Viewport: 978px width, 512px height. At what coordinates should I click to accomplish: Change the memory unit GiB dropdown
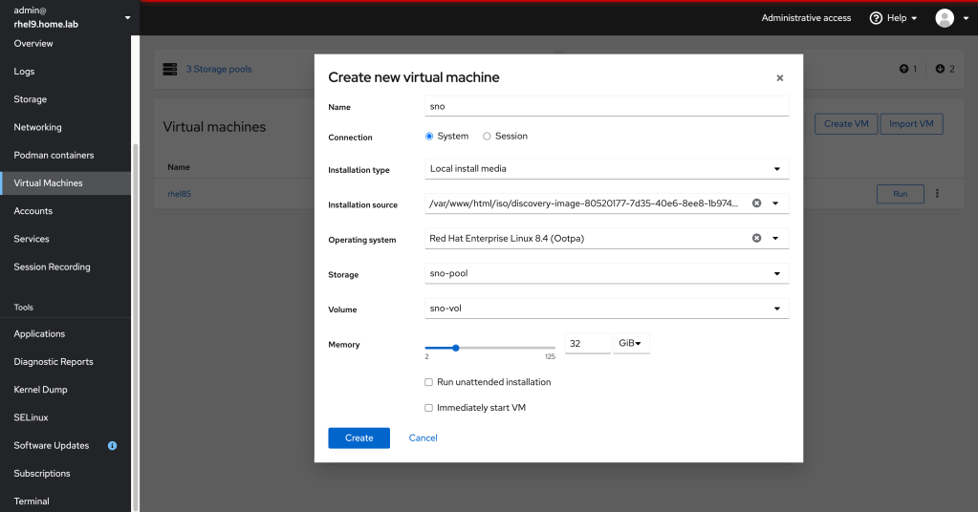click(x=631, y=344)
